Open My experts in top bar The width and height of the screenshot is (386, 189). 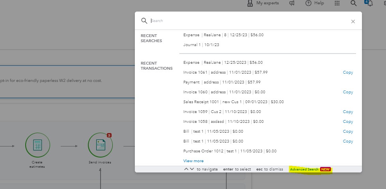coord(263,3)
